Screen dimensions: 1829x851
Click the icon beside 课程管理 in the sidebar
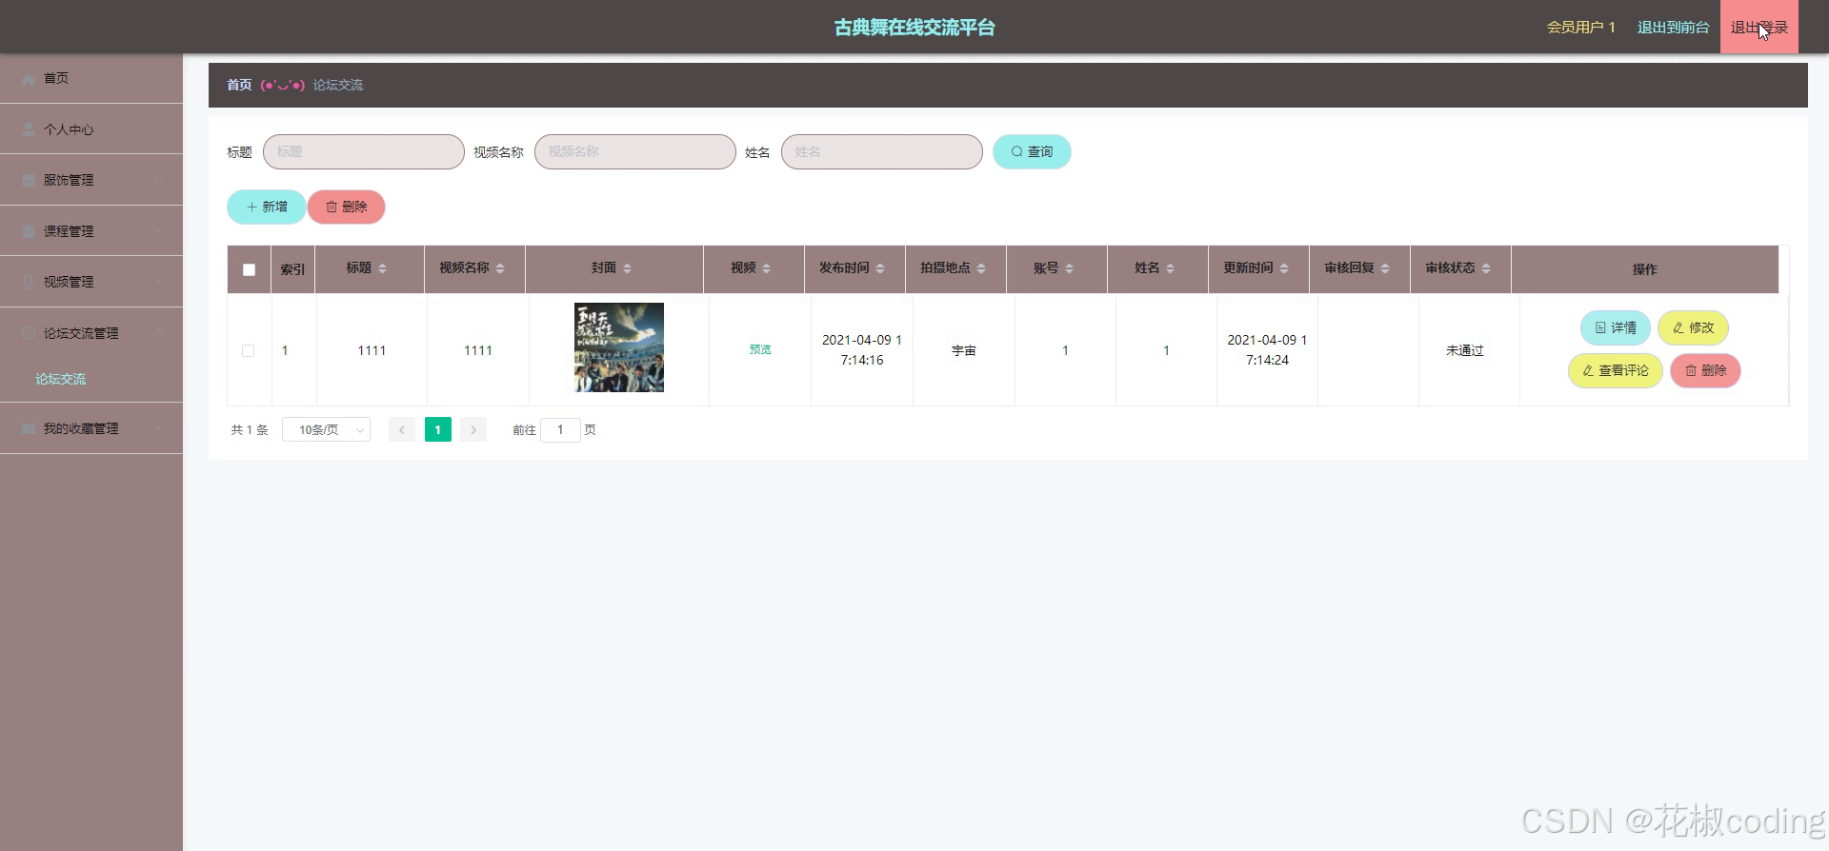29,231
